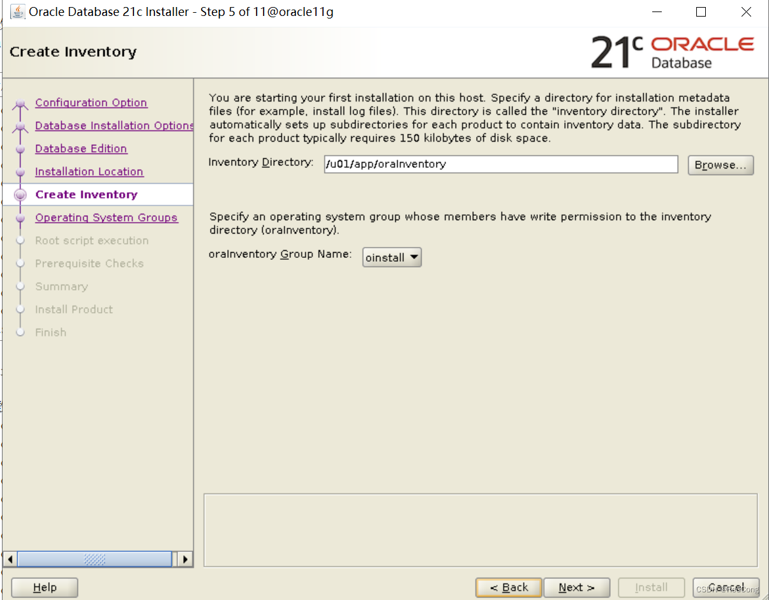Open the installer Help
769x600 pixels.
click(45, 587)
